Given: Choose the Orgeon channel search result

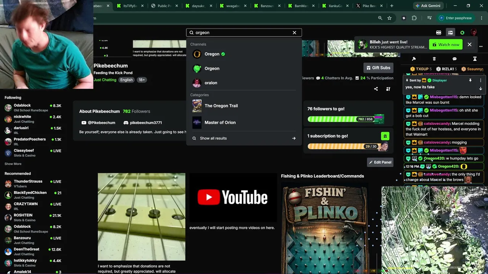Looking at the screenshot, I should [x=244, y=68].
